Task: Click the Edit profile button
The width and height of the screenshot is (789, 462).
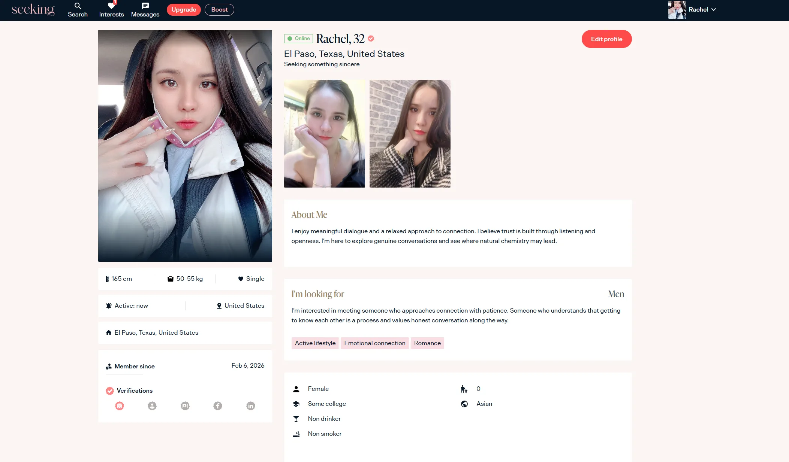Action: tap(606, 39)
